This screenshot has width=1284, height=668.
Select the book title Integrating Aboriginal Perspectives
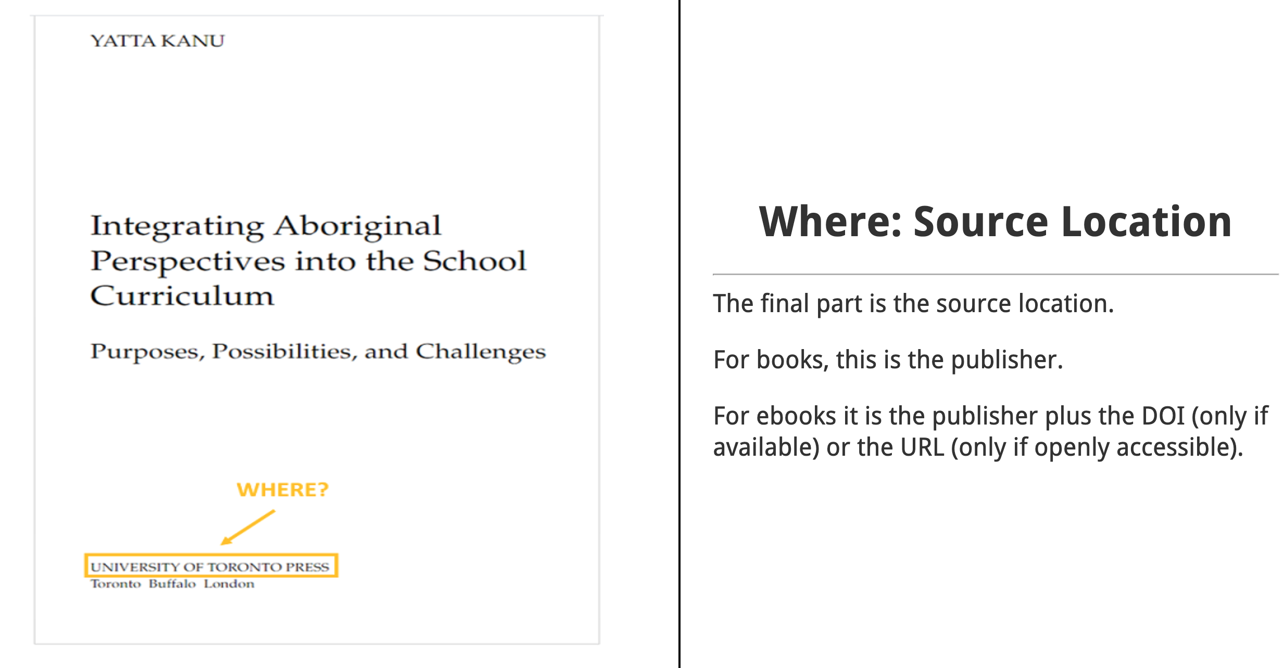pos(308,260)
